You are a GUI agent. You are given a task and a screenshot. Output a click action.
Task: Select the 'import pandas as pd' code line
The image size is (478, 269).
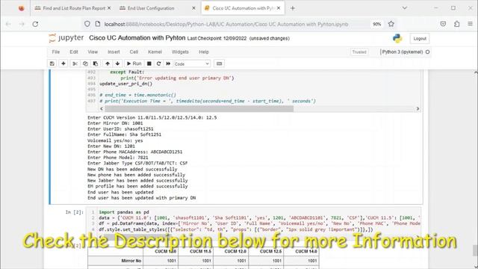click(x=124, y=212)
